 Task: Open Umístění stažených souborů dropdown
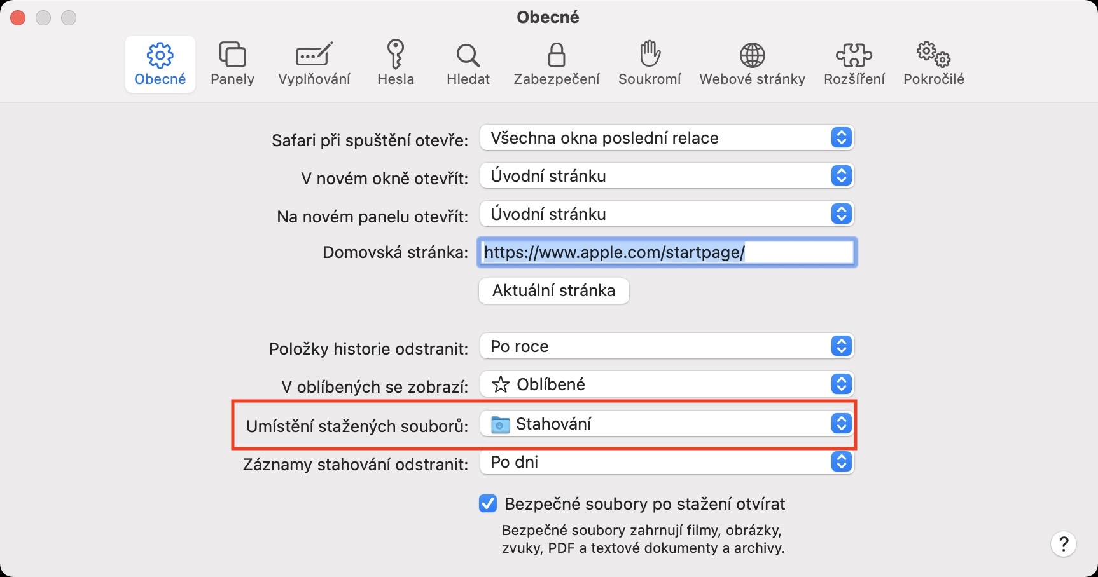tap(666, 424)
